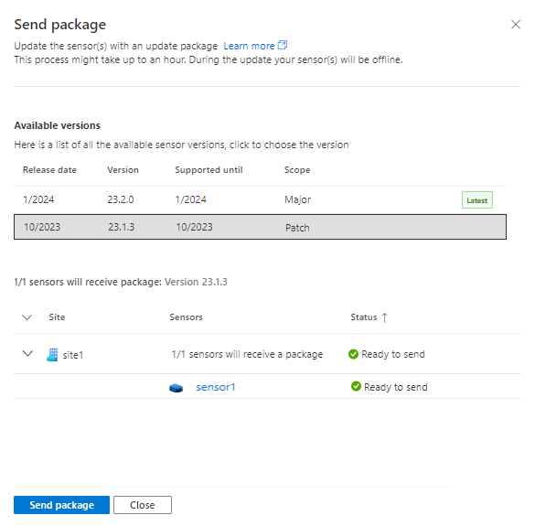The height and width of the screenshot is (526, 535).
Task: Collapse the site1 row chevron
Action: point(27,353)
